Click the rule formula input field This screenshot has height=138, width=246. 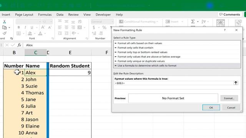(x=174, y=83)
